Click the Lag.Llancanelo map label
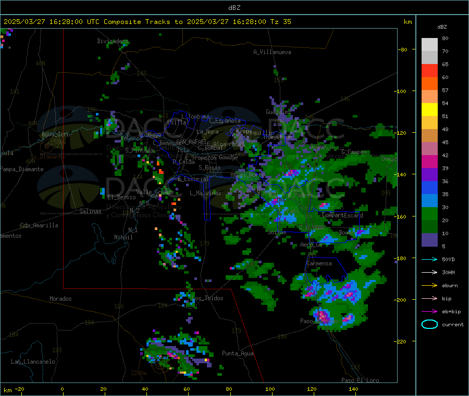Image resolution: width=469 pixels, height=396 pixels. 33,362
